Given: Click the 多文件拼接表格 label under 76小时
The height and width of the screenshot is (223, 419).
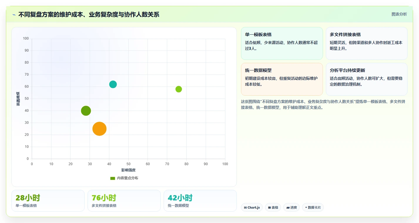Looking at the screenshot, I should pos(104,206).
